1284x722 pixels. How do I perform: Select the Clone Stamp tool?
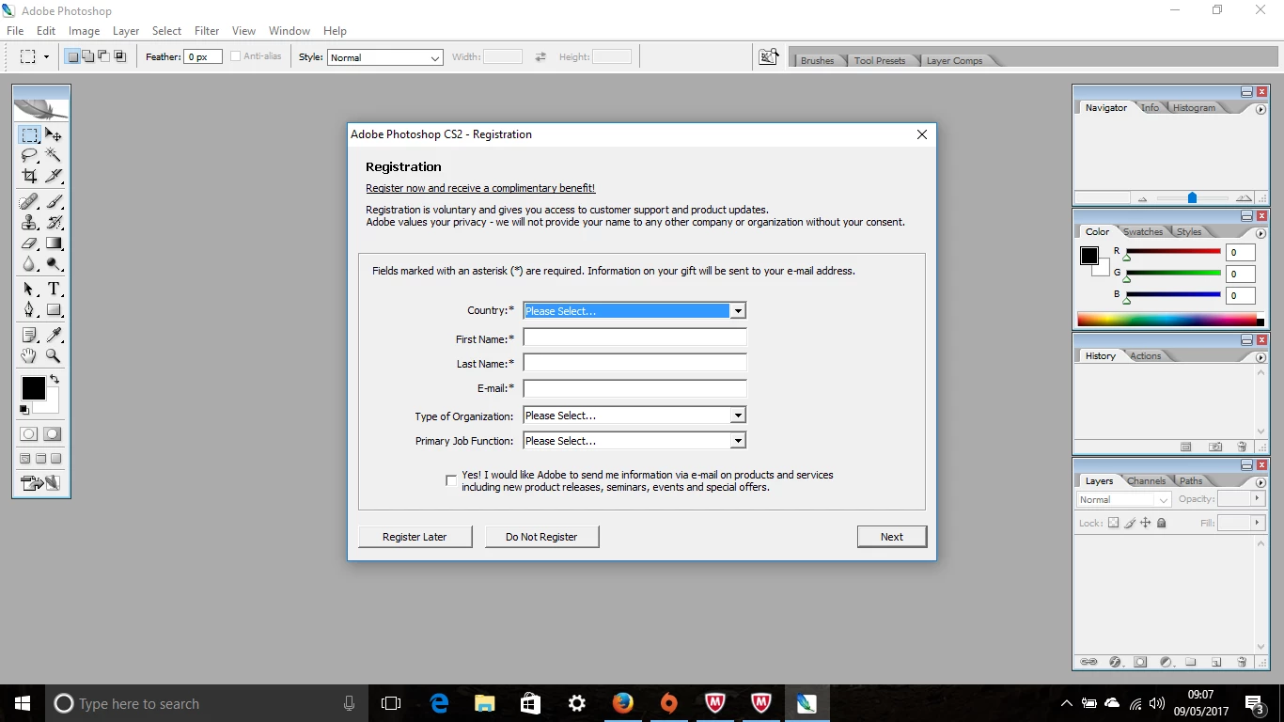point(29,223)
